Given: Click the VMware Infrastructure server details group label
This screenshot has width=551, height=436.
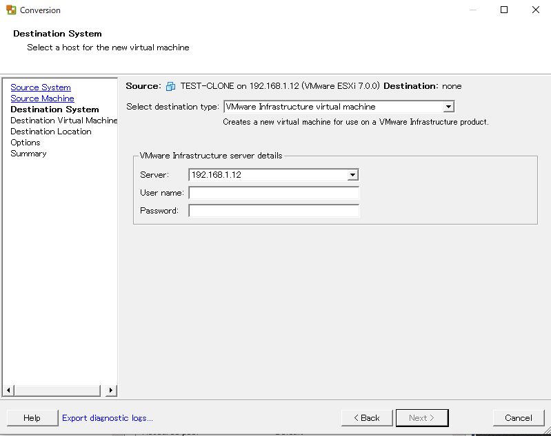Looking at the screenshot, I should click(211, 156).
